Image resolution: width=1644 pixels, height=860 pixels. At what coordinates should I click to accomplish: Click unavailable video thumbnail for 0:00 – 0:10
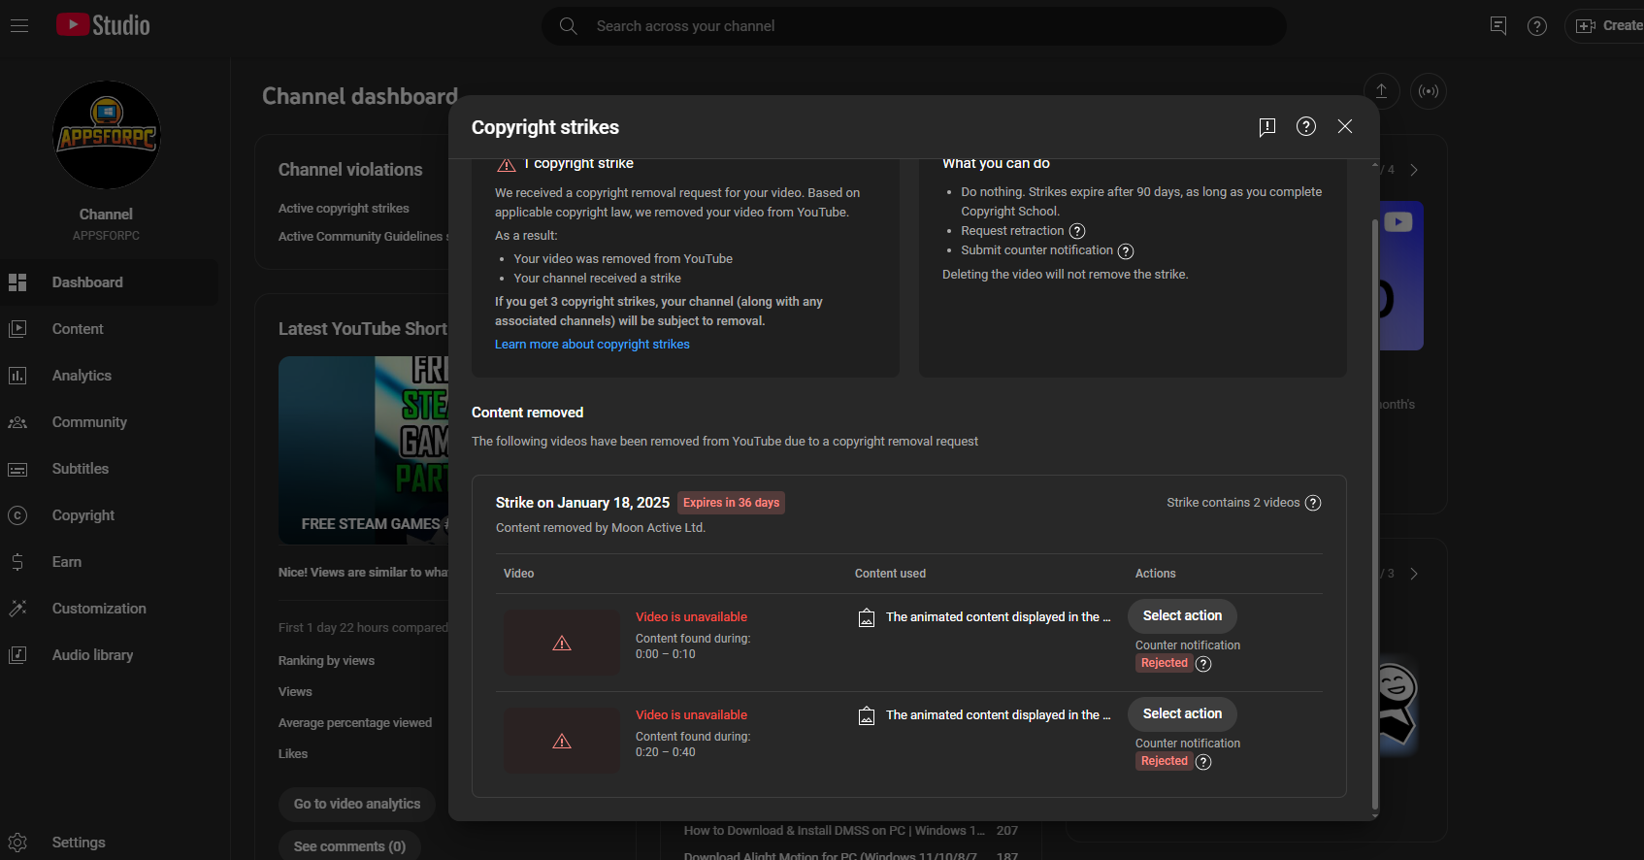point(562,643)
